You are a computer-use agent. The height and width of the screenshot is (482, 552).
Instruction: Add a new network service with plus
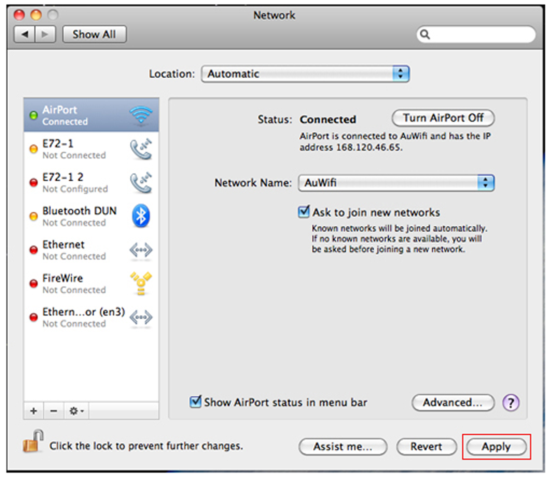coord(33,411)
